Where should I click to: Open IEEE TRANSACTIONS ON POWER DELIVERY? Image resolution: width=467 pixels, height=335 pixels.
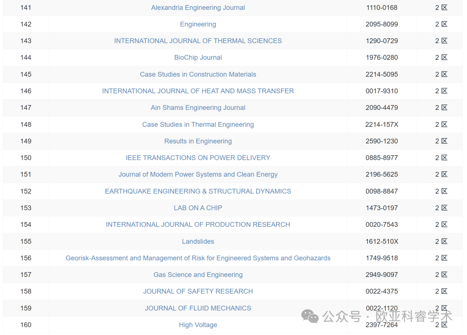click(198, 158)
